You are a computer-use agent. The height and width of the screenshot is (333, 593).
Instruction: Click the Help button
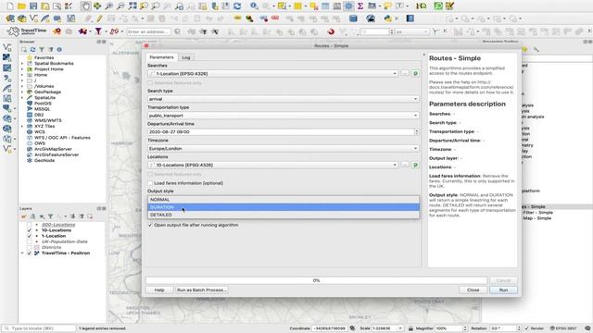coord(159,290)
